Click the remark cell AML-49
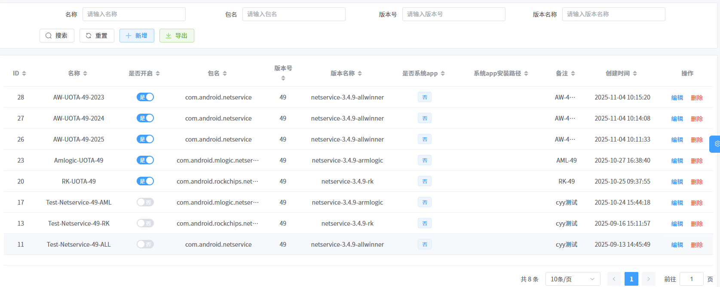This screenshot has width=720, height=287. (x=567, y=160)
